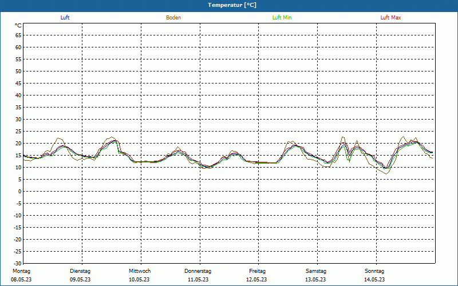Click the 40 y-axis value
The image size is (458, 286).
coord(18,96)
